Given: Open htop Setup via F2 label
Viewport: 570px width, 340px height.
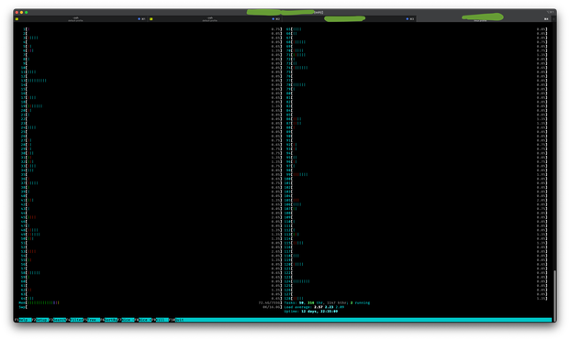Looking at the screenshot, I should [40, 320].
